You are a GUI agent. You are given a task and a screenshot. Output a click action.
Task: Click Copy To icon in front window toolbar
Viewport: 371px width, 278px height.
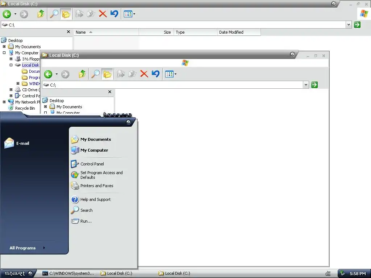point(132,74)
